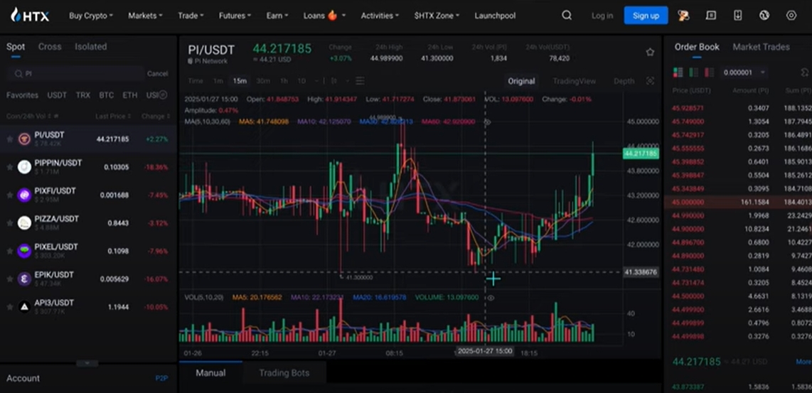Expand the Buy Crypto menu
Screen dimensions: 812x393
(92, 16)
